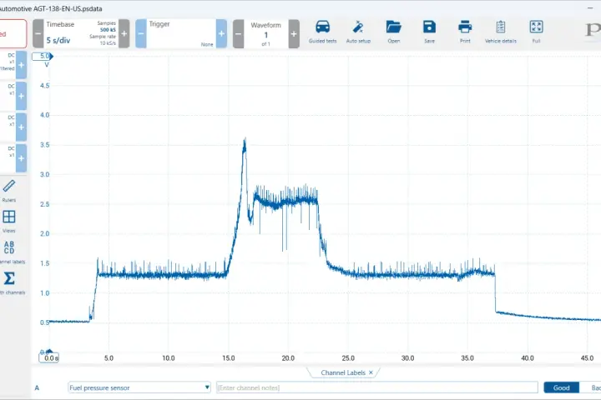
Task: Click the Trigger None setting
Action: click(x=207, y=44)
